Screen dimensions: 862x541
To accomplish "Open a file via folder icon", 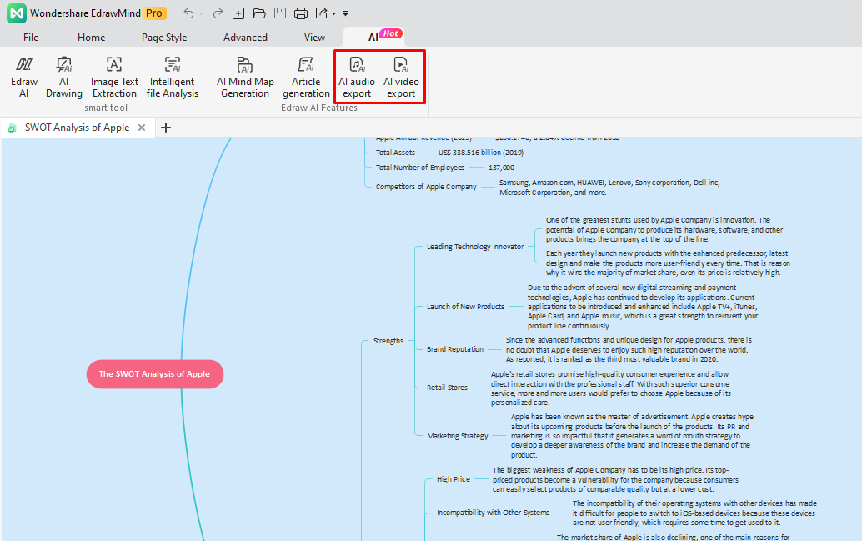I will (x=259, y=13).
